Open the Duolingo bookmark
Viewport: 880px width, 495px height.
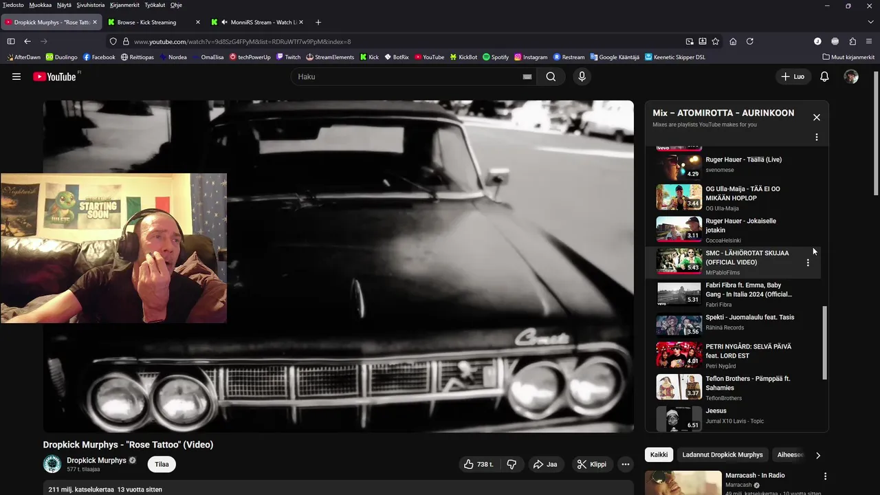tap(62, 57)
